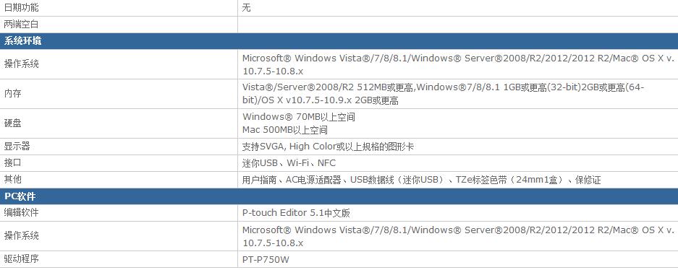This screenshot has width=678, height=270.
Task: Select the 显示器 row label
Action: coord(17,147)
